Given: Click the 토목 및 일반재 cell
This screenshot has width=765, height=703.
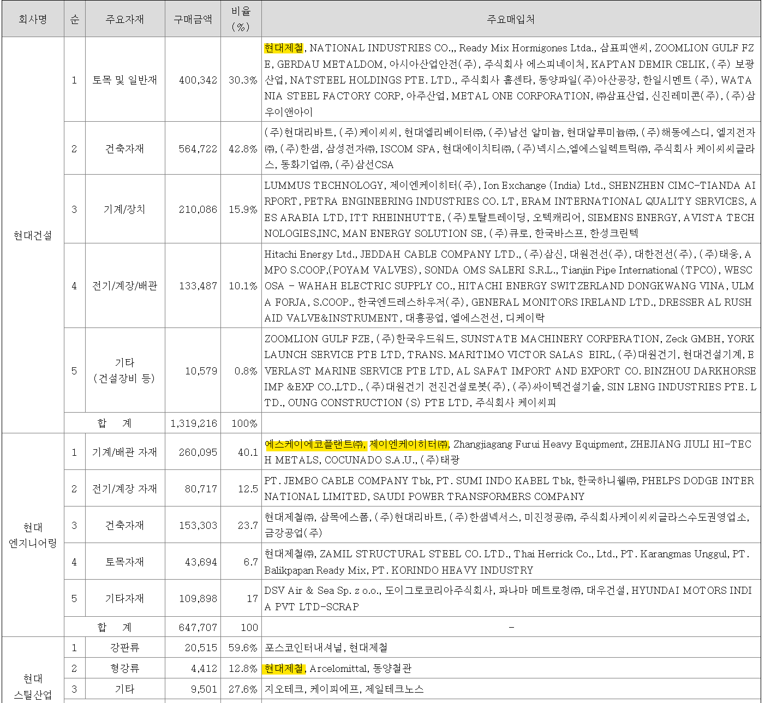Looking at the screenshot, I should tap(125, 80).
